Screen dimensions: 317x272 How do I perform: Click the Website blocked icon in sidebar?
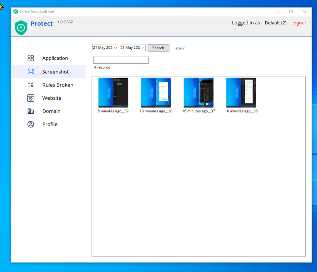coord(31,98)
